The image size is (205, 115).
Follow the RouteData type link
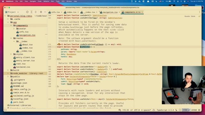tap(71, 54)
